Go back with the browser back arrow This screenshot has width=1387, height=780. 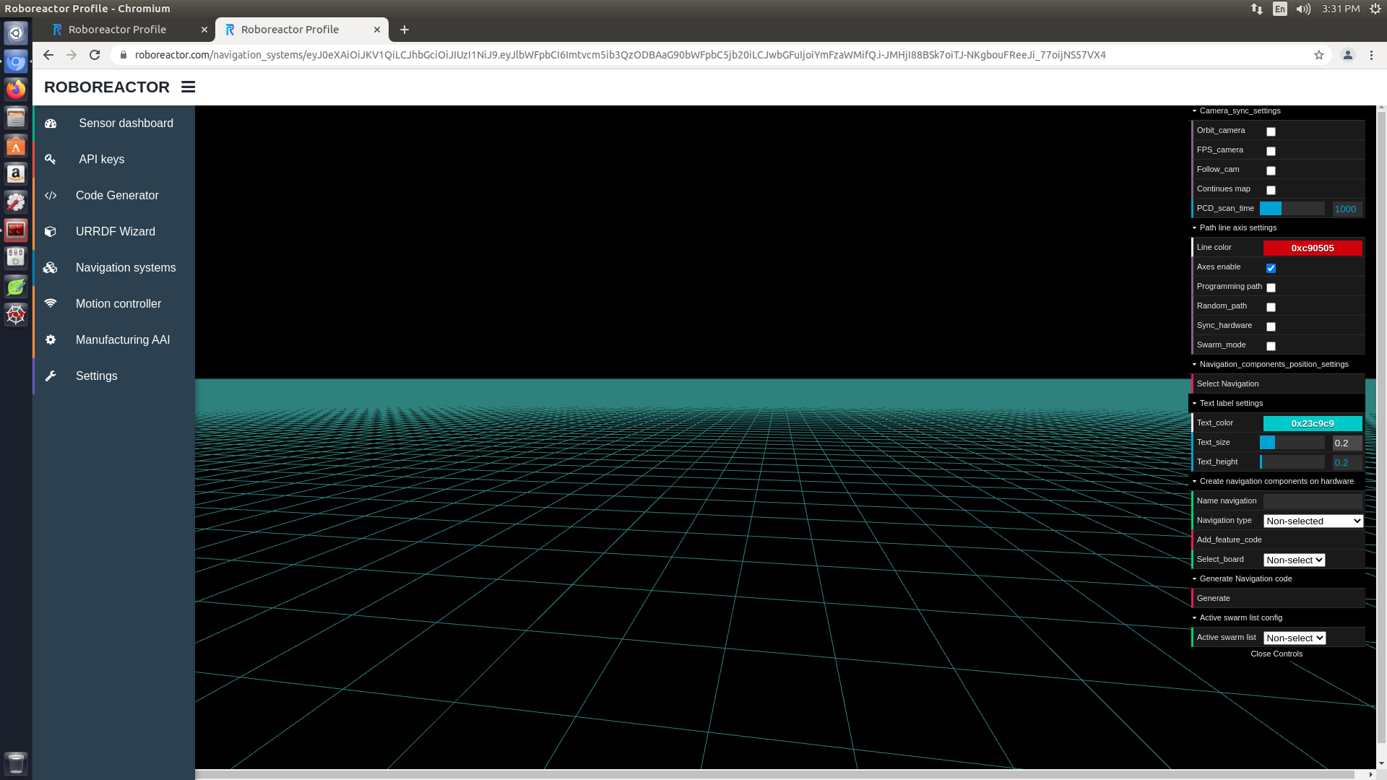[x=48, y=55]
